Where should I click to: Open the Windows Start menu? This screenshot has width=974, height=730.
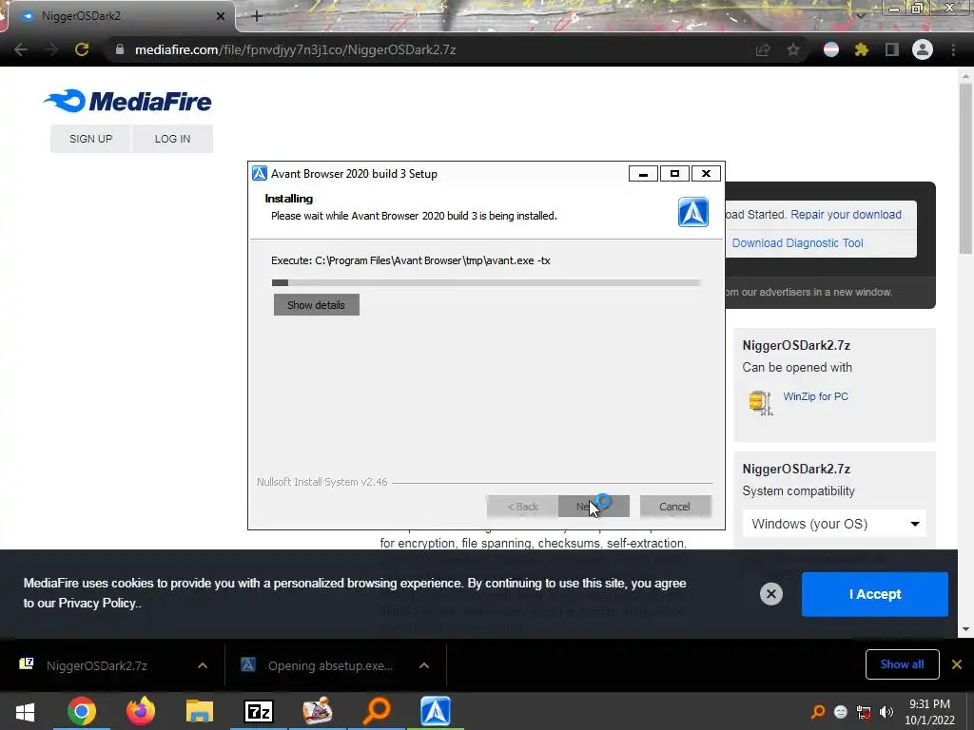(x=25, y=711)
